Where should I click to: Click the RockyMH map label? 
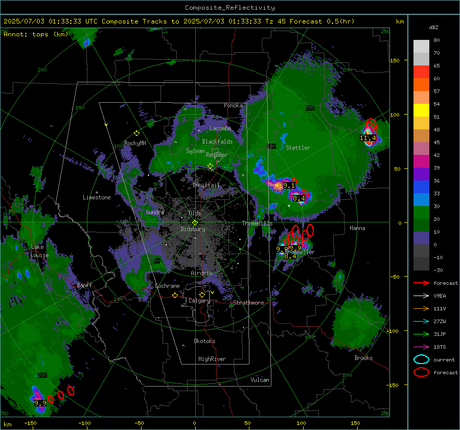click(135, 143)
